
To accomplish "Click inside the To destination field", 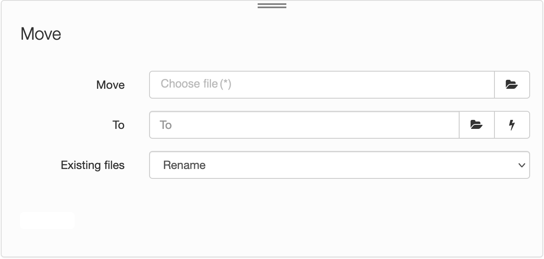I will (x=304, y=125).
